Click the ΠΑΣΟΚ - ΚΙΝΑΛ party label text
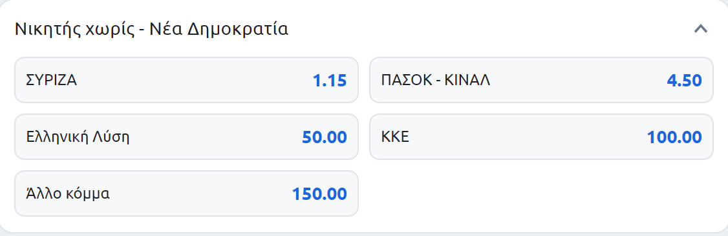Viewport: 728px width, 236px height. point(436,81)
